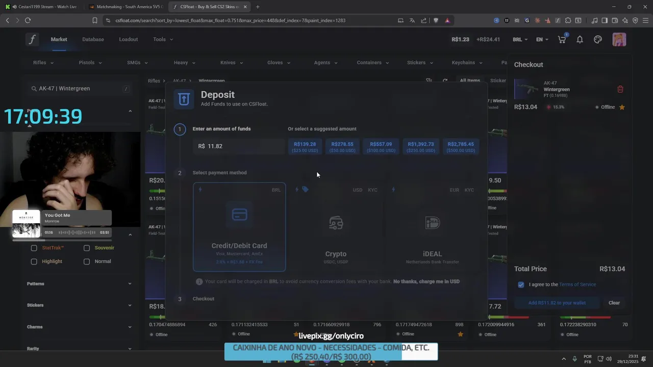This screenshot has width=653, height=367.
Task: Open the EN language dropdown
Action: (542, 39)
